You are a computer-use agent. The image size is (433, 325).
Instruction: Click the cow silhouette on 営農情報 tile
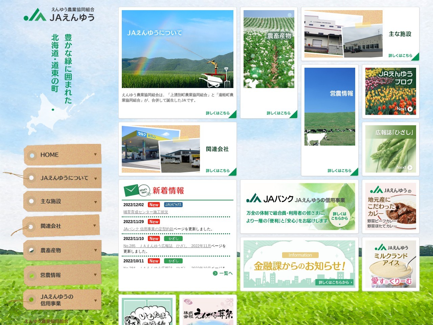[x=316, y=139]
